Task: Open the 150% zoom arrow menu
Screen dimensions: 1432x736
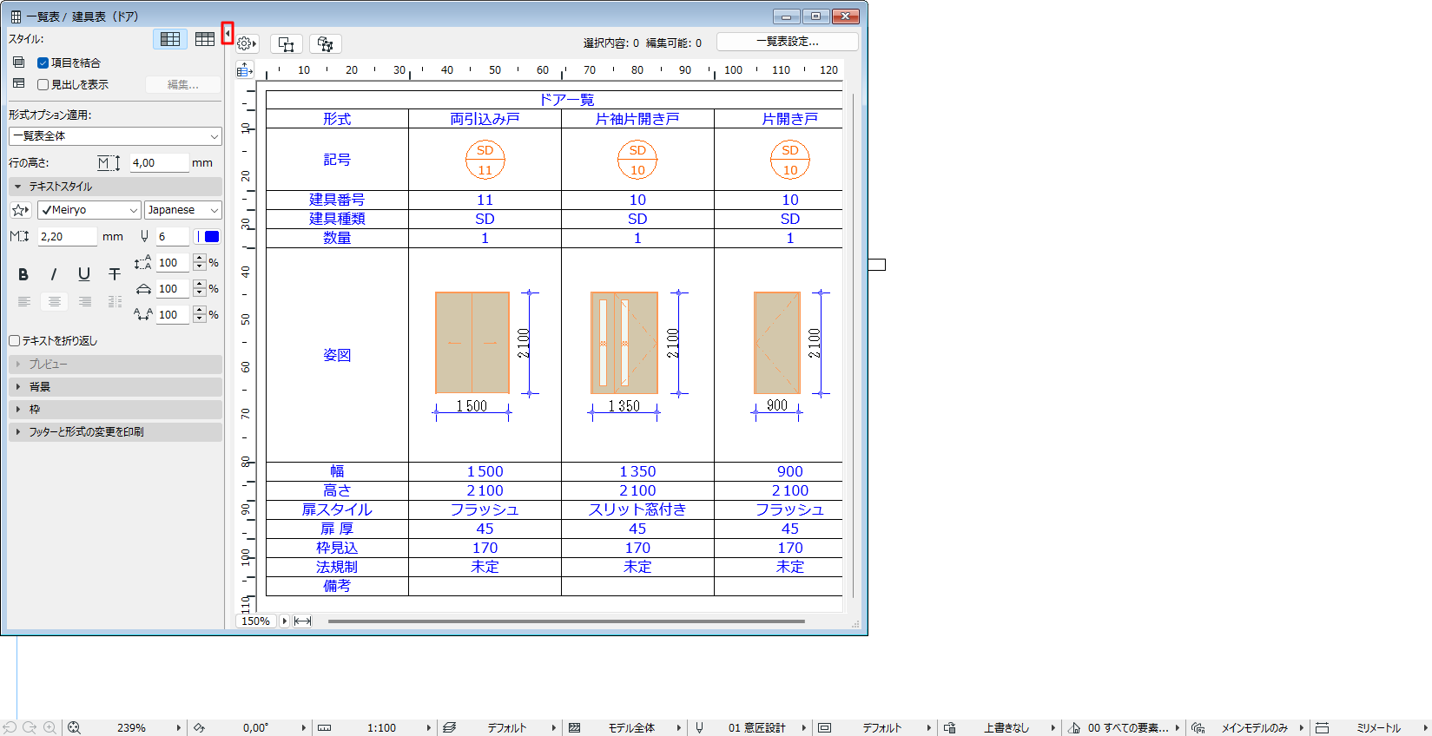Action: click(x=285, y=621)
